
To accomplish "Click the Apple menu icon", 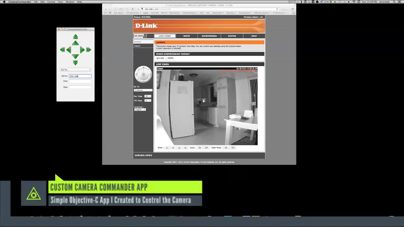I will click(4, 2).
